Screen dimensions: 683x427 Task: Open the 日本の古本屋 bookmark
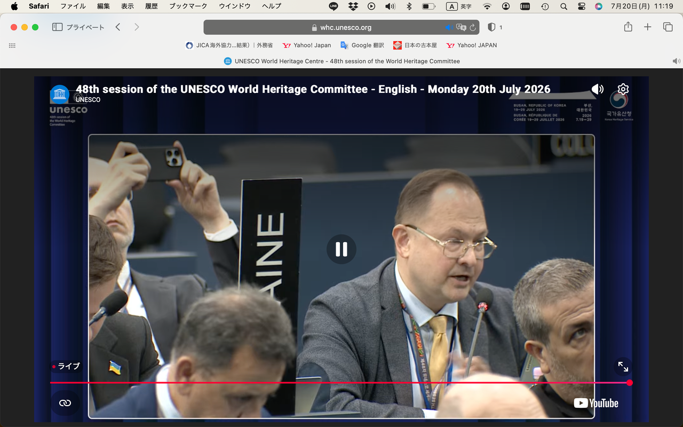[x=415, y=45]
